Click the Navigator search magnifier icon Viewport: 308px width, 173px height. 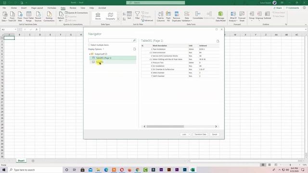[134, 40]
